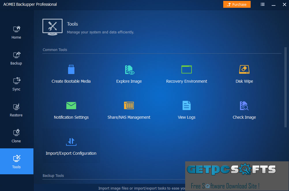The image size is (289, 191).
Task: Click the Backup Tools section heading
Action: click(x=53, y=175)
